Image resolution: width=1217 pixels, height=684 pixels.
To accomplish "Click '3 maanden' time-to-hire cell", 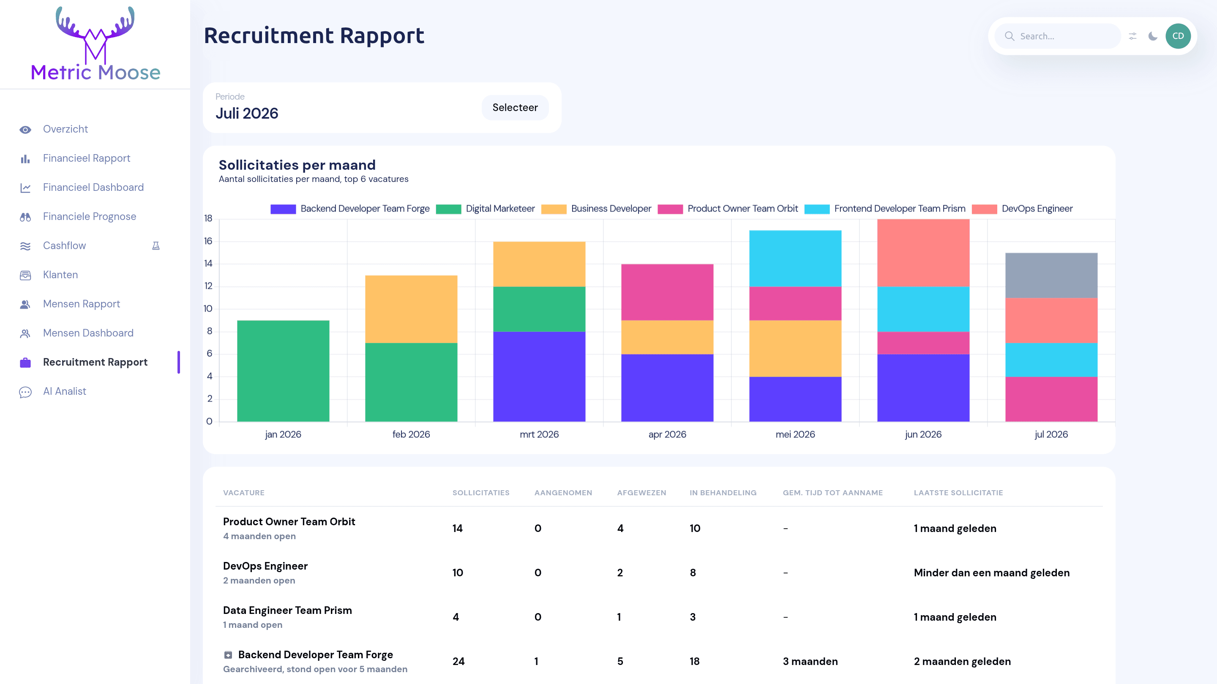I will point(810,662).
